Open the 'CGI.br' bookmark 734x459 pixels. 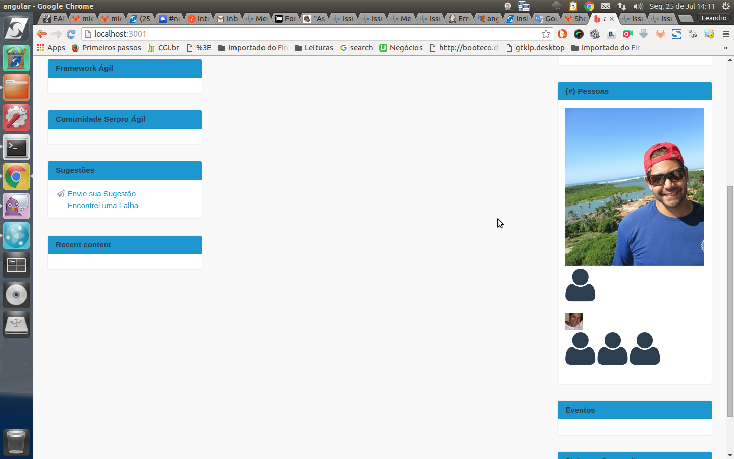tap(163, 48)
